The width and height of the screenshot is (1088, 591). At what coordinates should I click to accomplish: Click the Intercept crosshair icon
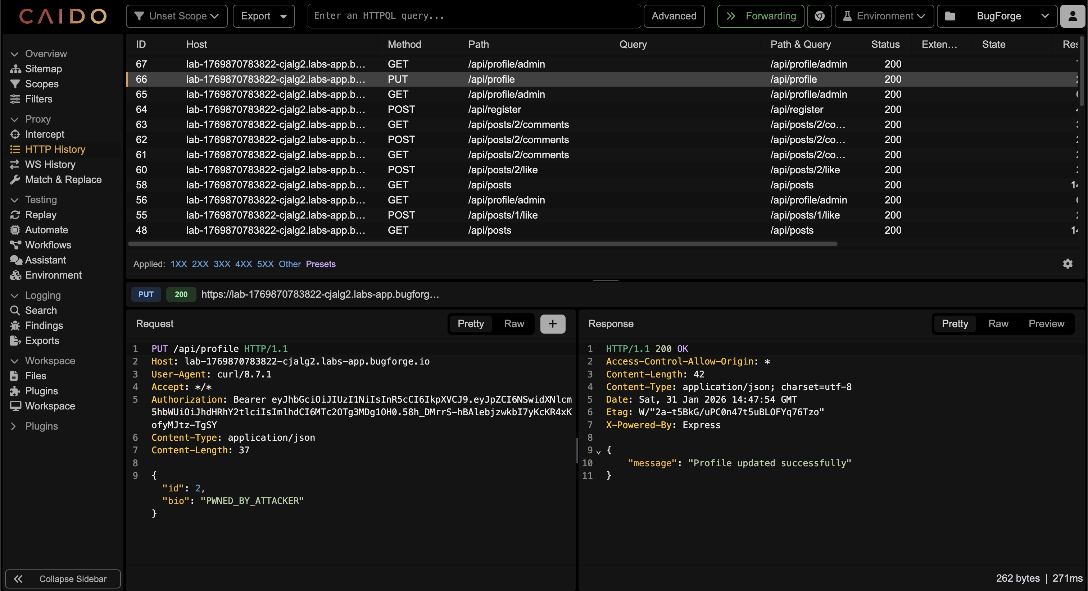15,134
